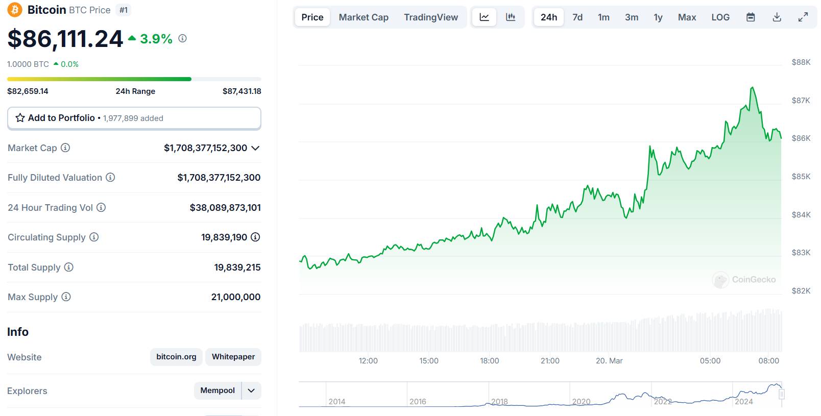Open the Mempool explorer link
This screenshot has height=416, width=821.
[218, 390]
